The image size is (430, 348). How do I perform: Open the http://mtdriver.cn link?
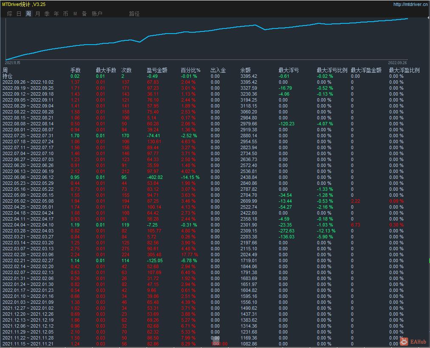[x=410, y=4]
